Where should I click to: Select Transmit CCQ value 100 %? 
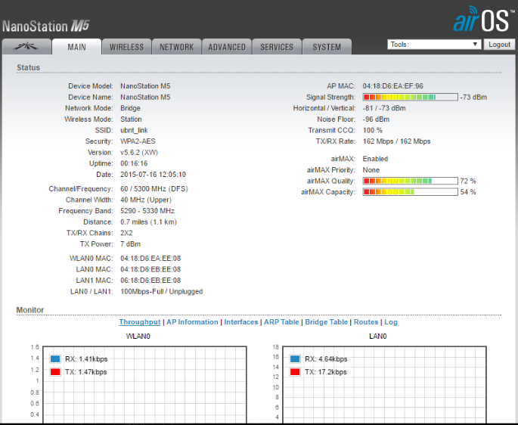372,130
